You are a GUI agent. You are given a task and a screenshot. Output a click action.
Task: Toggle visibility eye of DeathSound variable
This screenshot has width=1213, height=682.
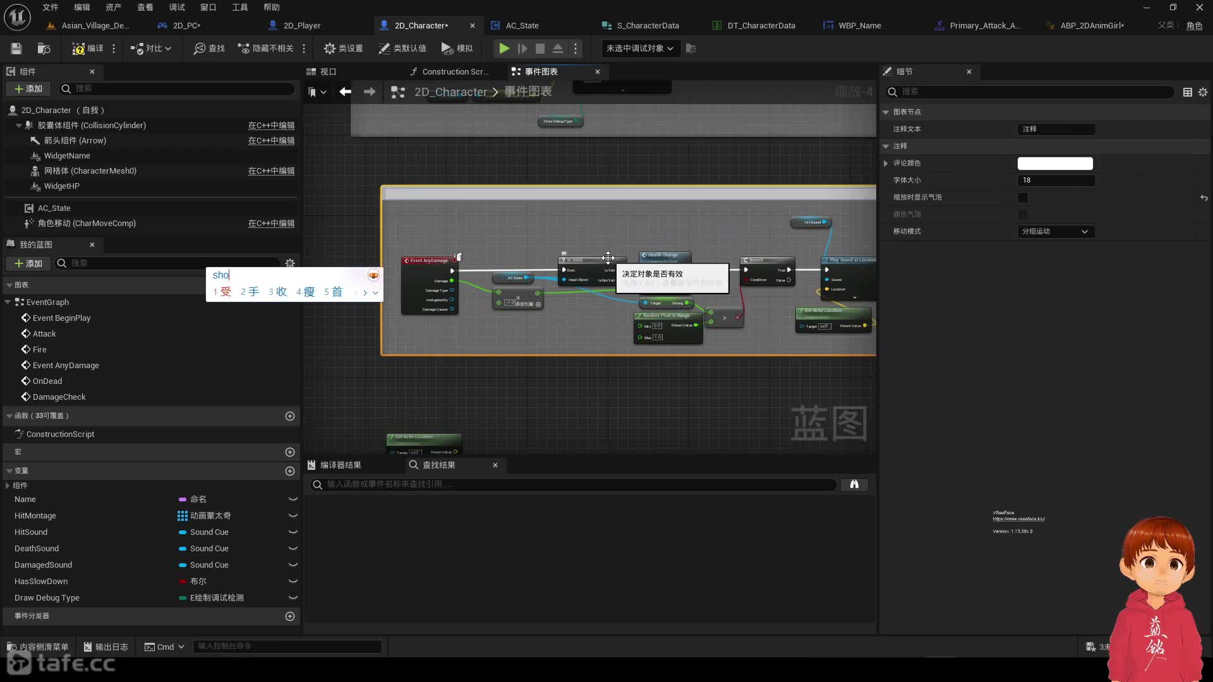point(293,549)
